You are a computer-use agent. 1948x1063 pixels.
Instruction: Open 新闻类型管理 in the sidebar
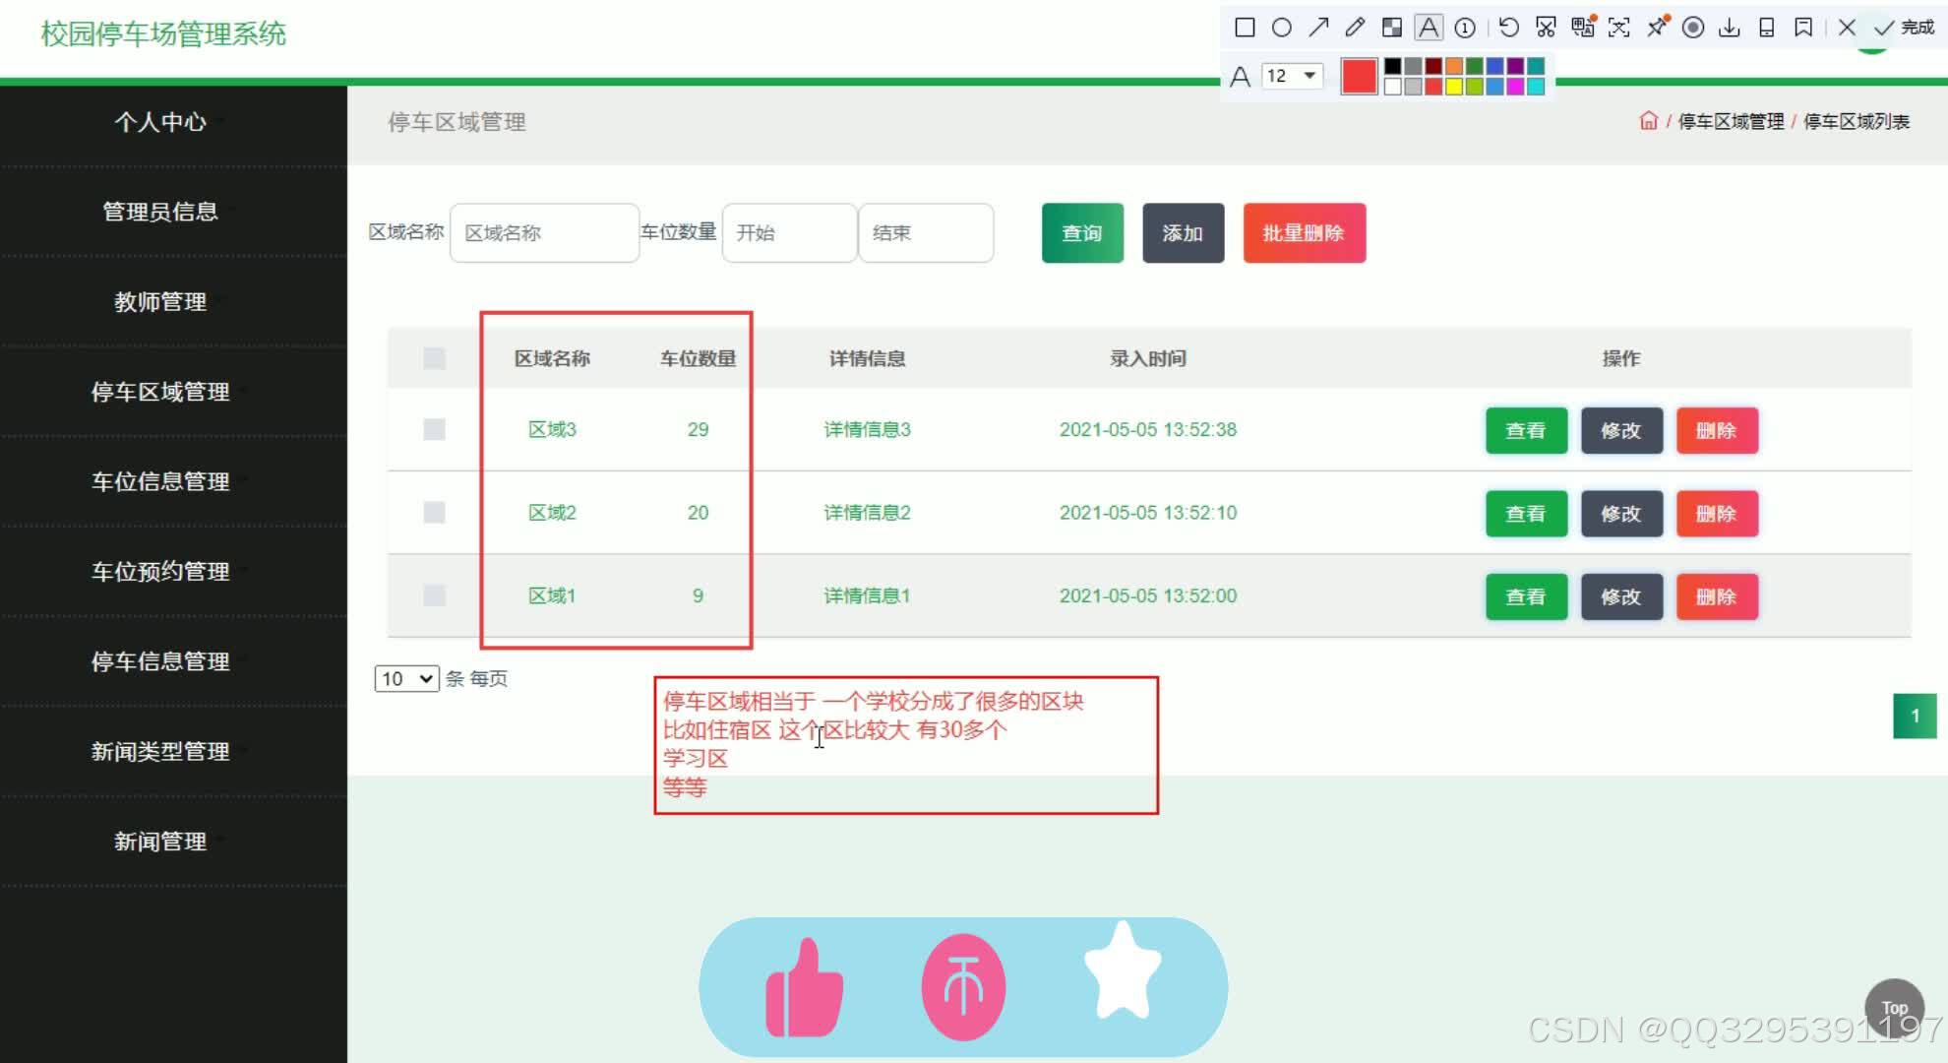160,752
